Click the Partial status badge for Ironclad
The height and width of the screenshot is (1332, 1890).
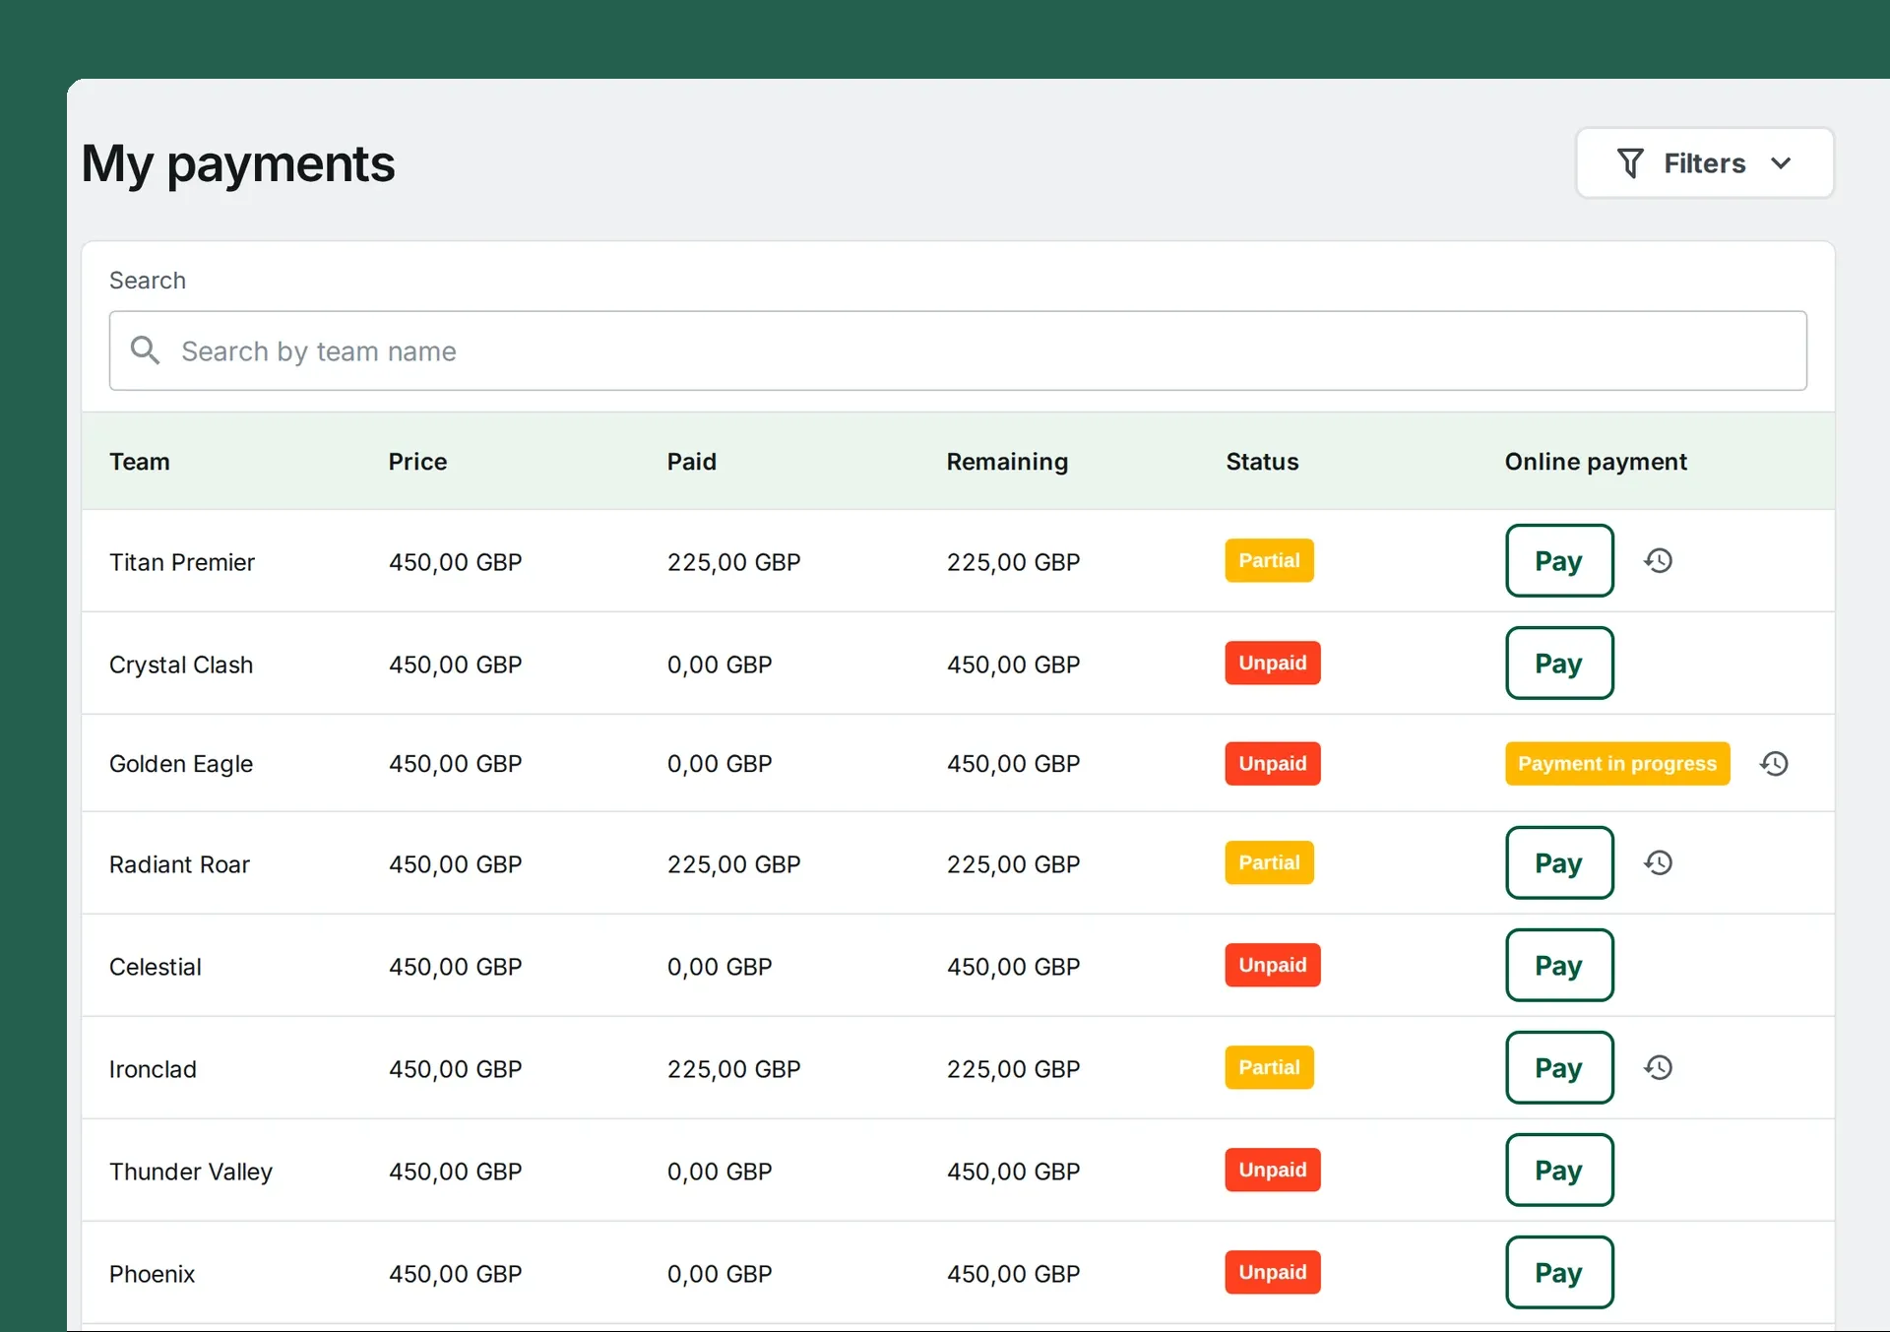1270,1068
